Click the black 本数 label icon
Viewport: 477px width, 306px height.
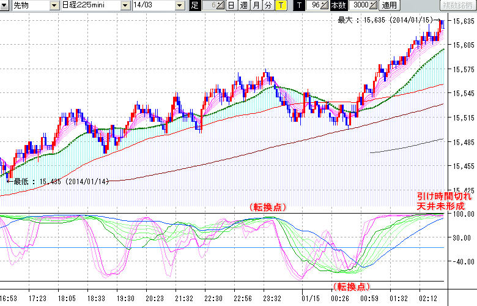338,6
